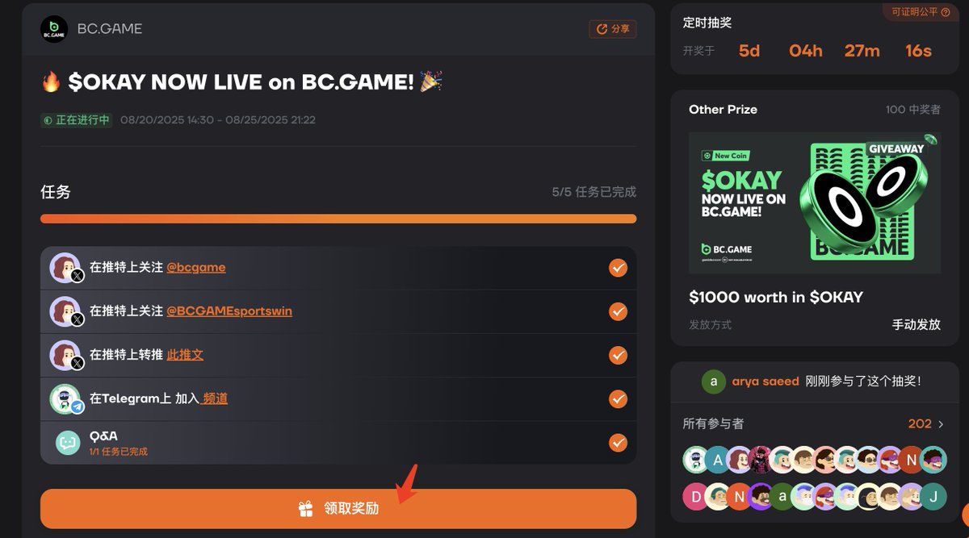Click the avatar icon beside follow @bcgame task
Image resolution: width=969 pixels, height=538 pixels.
(65, 268)
